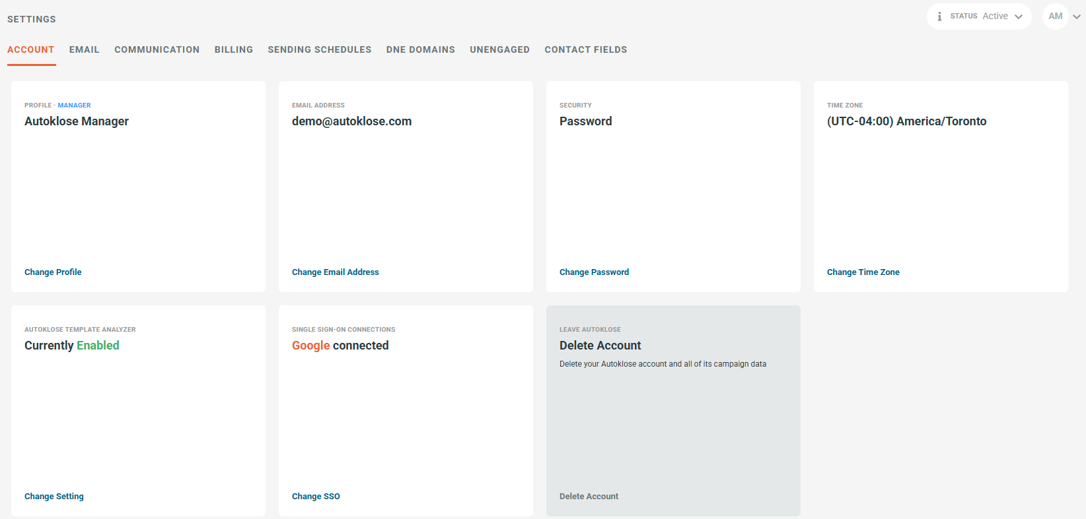Click the Single Sign-On Connections label

[x=344, y=330]
